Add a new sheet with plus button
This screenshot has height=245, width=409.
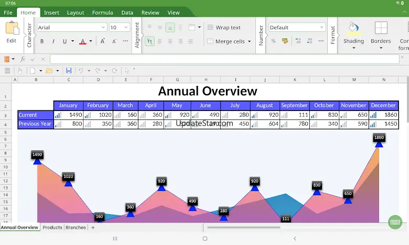click(x=93, y=227)
